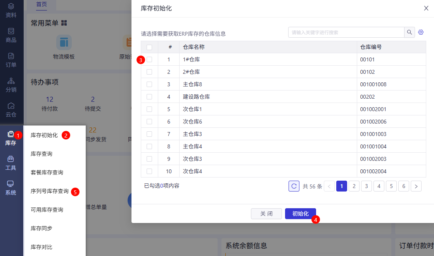Go to page 2
The height and width of the screenshot is (256, 434).
click(x=354, y=186)
